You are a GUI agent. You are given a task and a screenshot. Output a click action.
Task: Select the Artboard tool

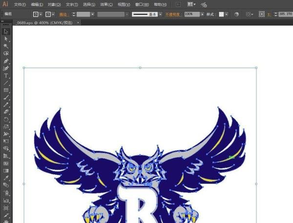(6, 208)
